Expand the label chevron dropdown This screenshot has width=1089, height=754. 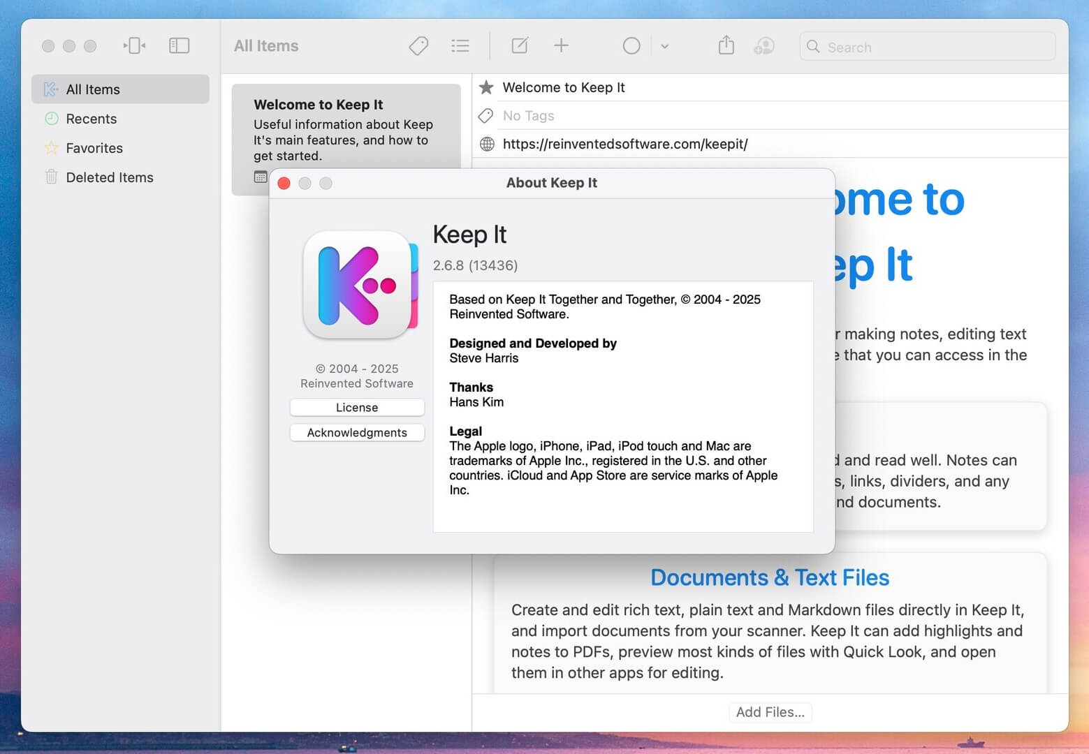[x=664, y=47]
